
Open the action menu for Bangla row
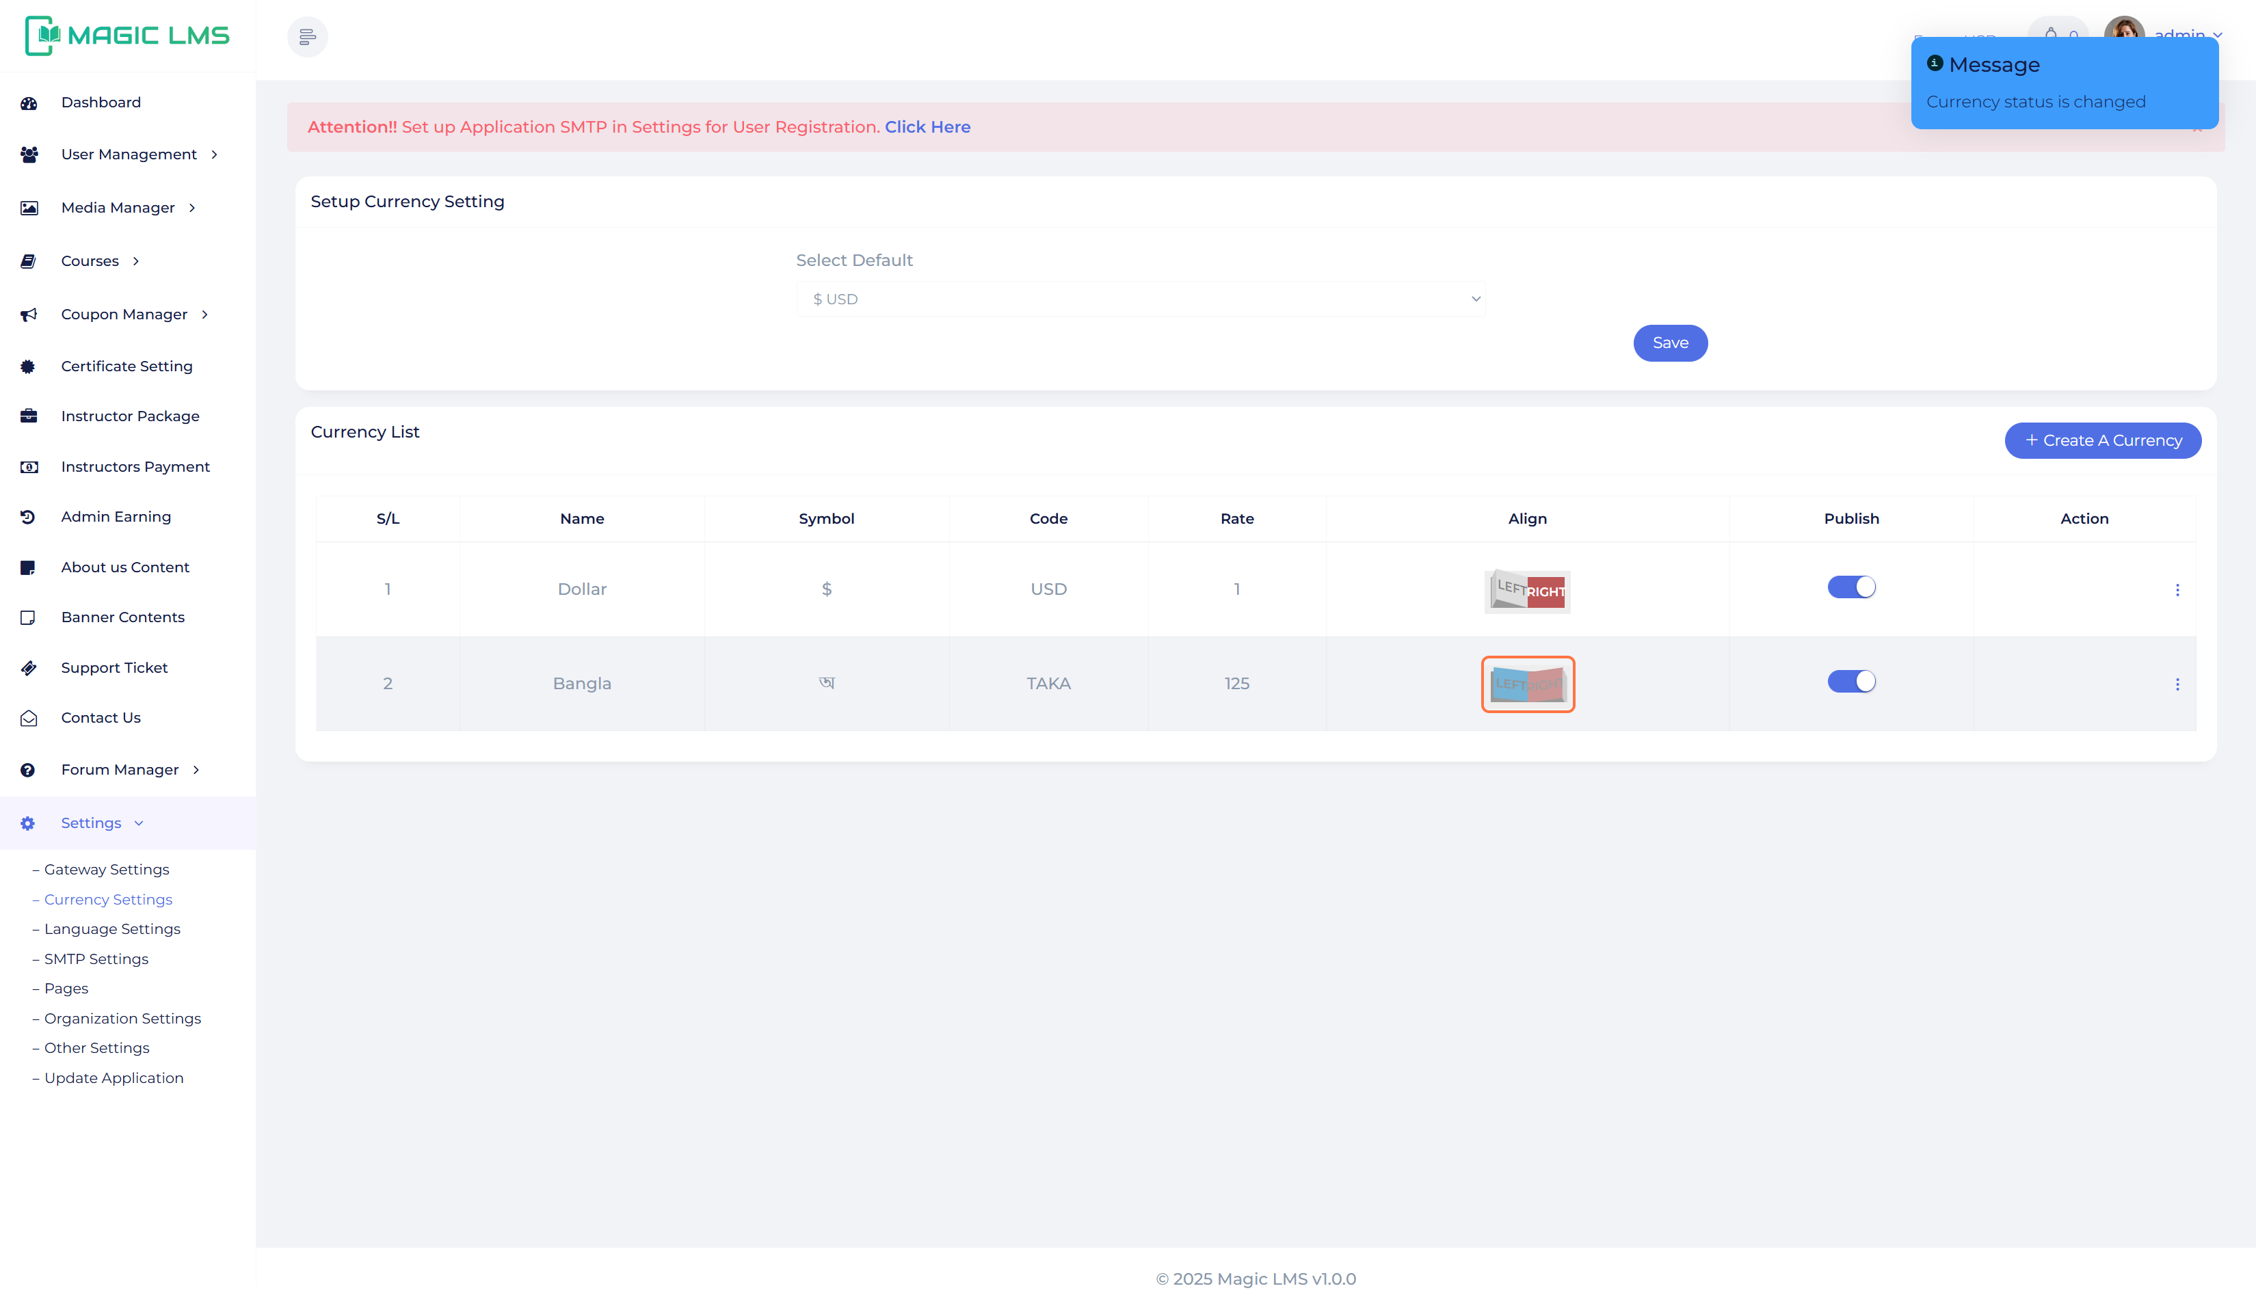2177,684
